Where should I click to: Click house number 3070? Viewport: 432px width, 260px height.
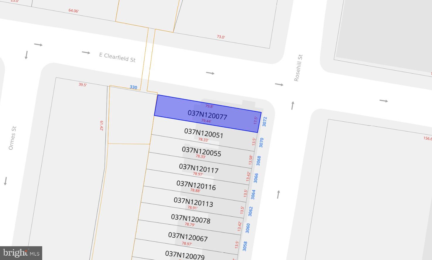tap(262, 142)
